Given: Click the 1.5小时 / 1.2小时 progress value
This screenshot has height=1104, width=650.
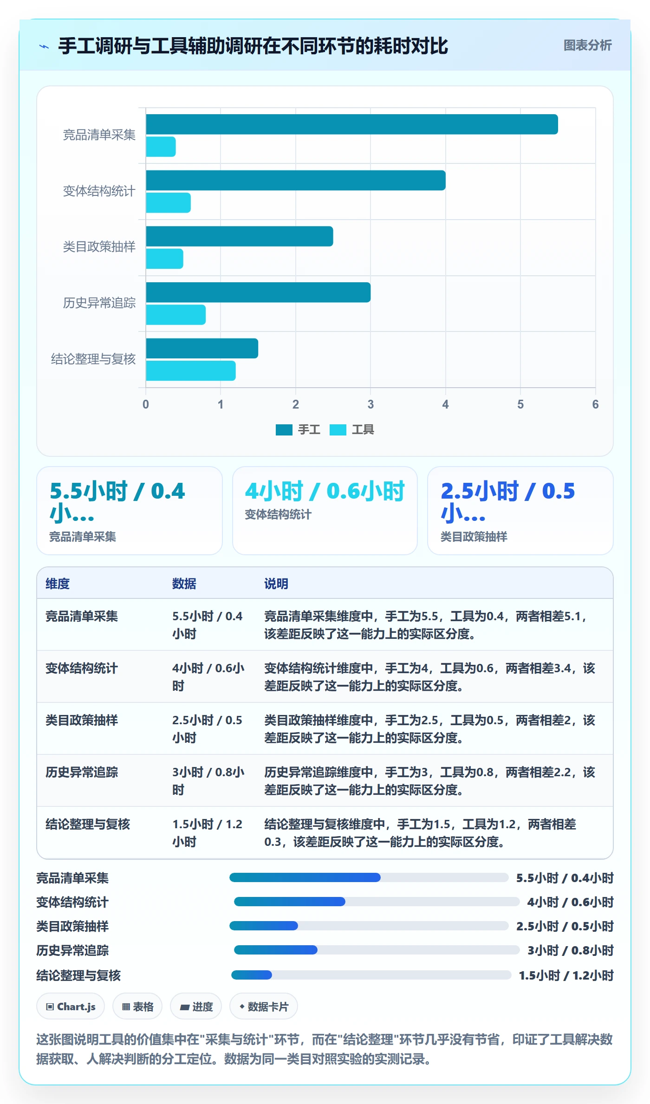Looking at the screenshot, I should point(566,975).
